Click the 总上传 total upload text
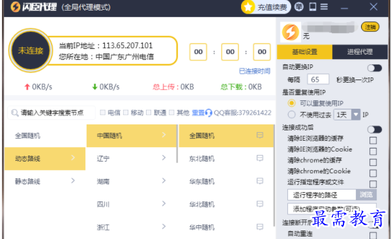 (x=173, y=87)
